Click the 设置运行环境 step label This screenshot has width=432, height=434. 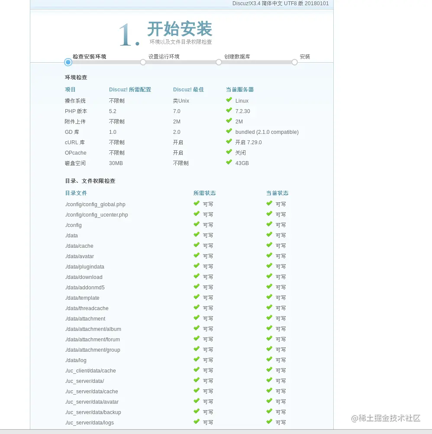pyautogui.click(x=164, y=56)
